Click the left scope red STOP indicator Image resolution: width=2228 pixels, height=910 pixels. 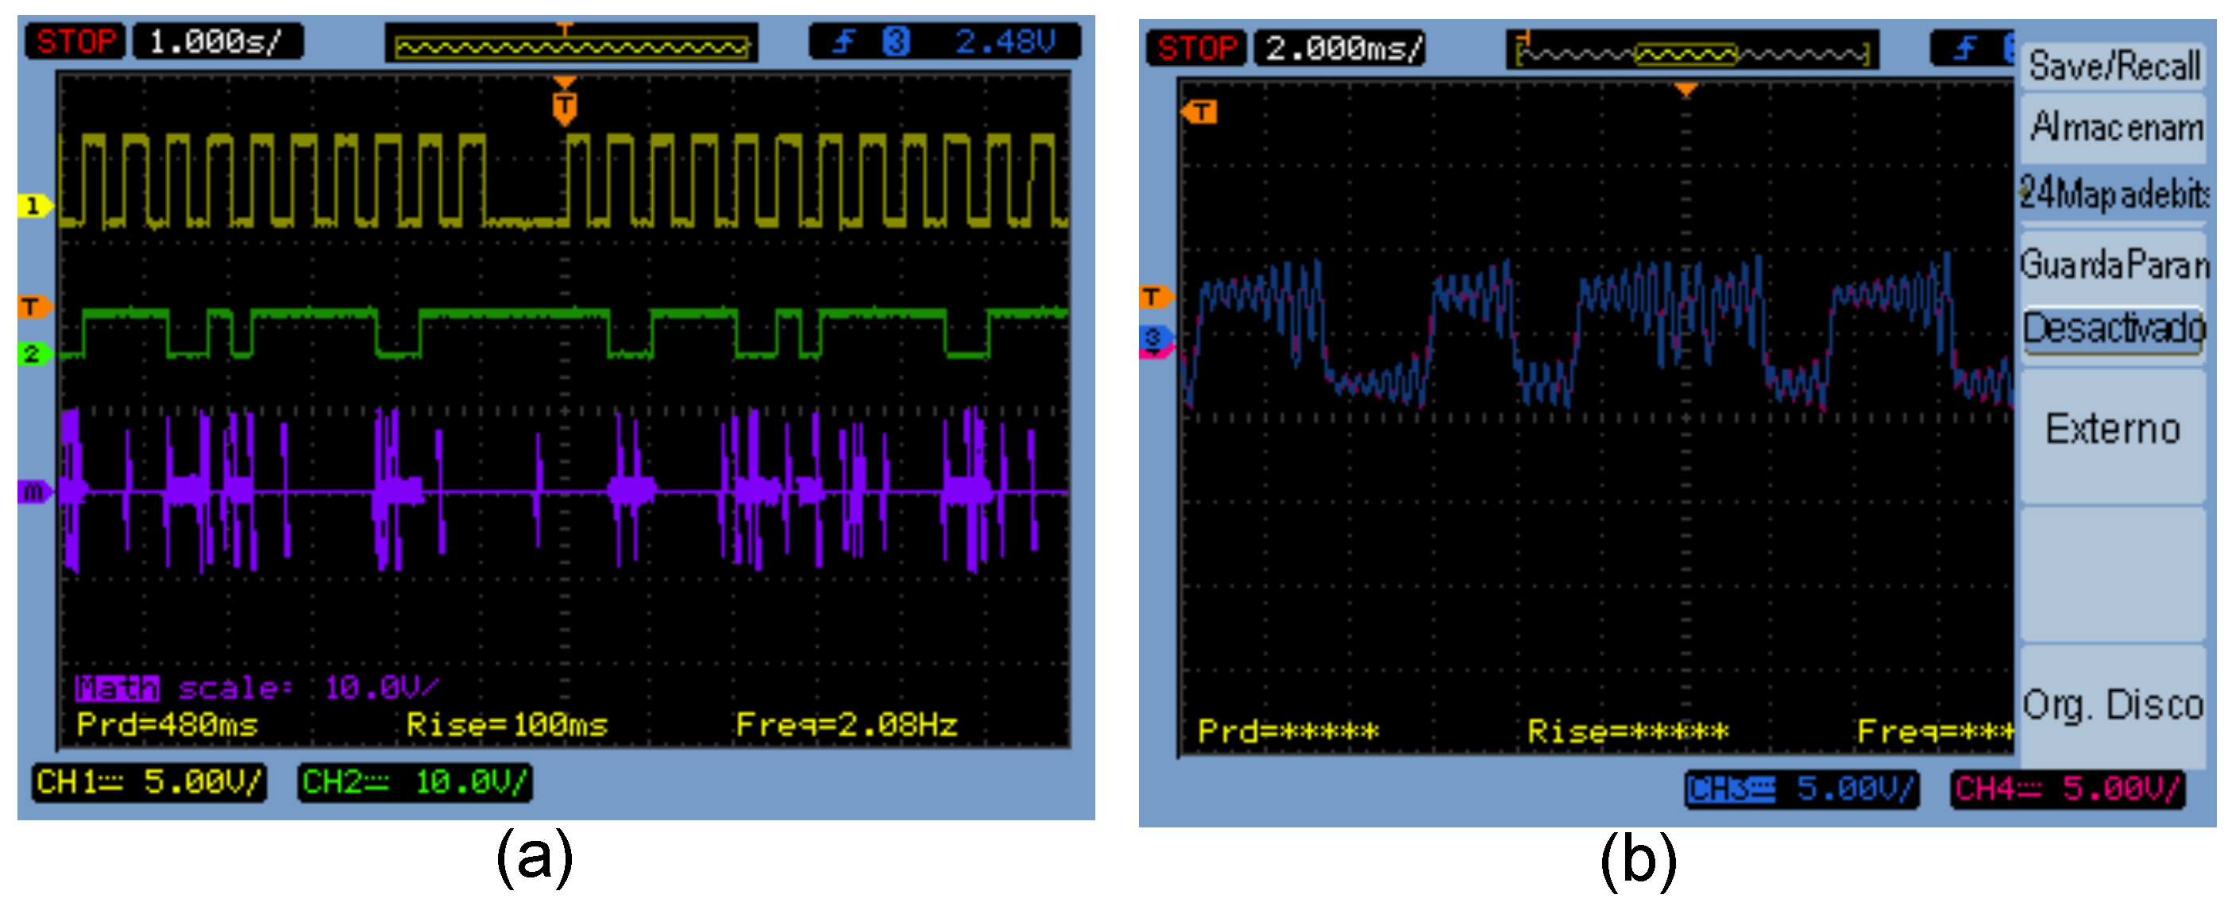click(x=75, y=41)
